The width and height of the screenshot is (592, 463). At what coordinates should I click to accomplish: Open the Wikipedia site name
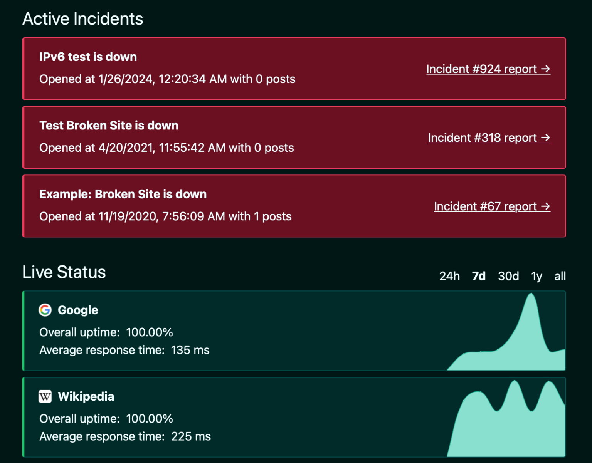[86, 396]
